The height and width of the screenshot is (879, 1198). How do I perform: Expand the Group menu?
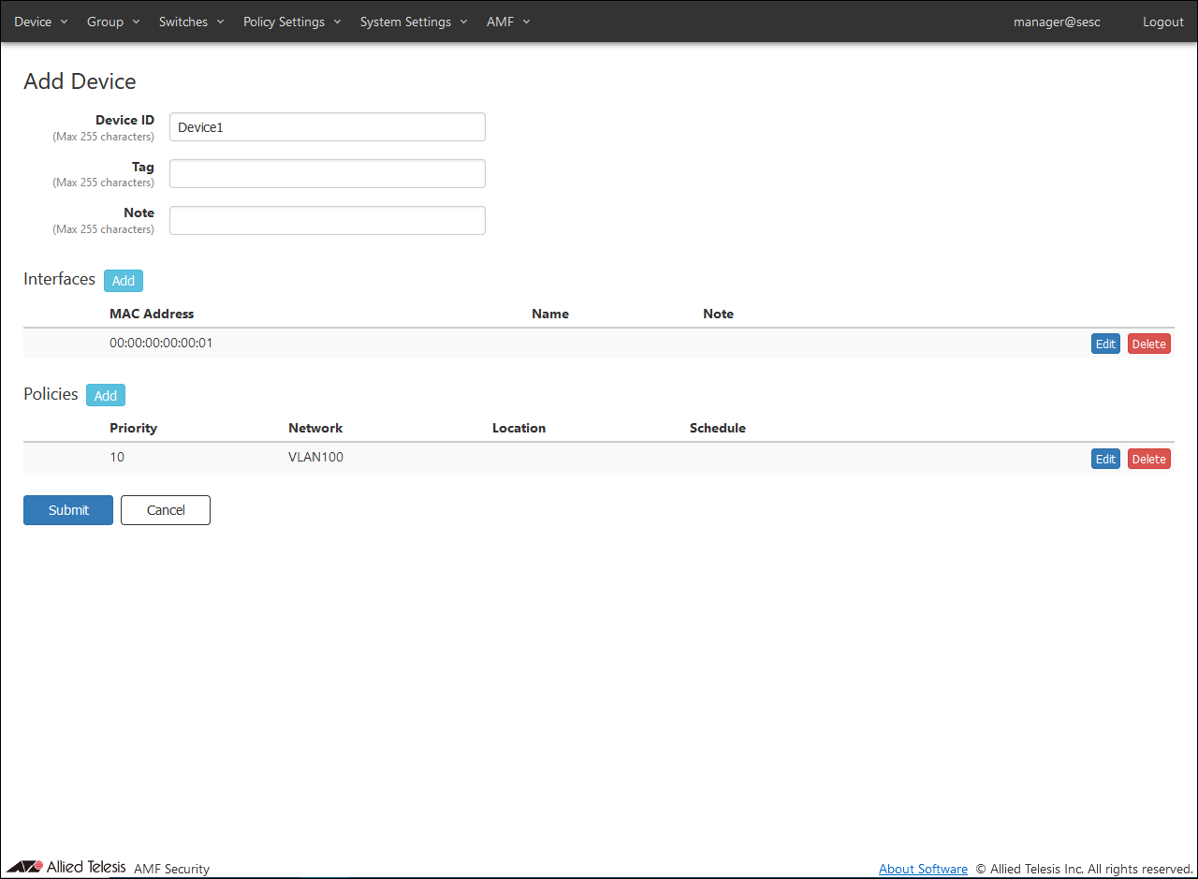tap(112, 22)
